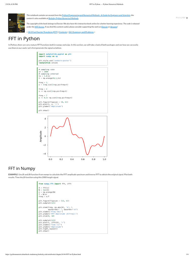Click the Print to PDF text
The width and height of the screenshot is (194, 259).
coord(180,18)
